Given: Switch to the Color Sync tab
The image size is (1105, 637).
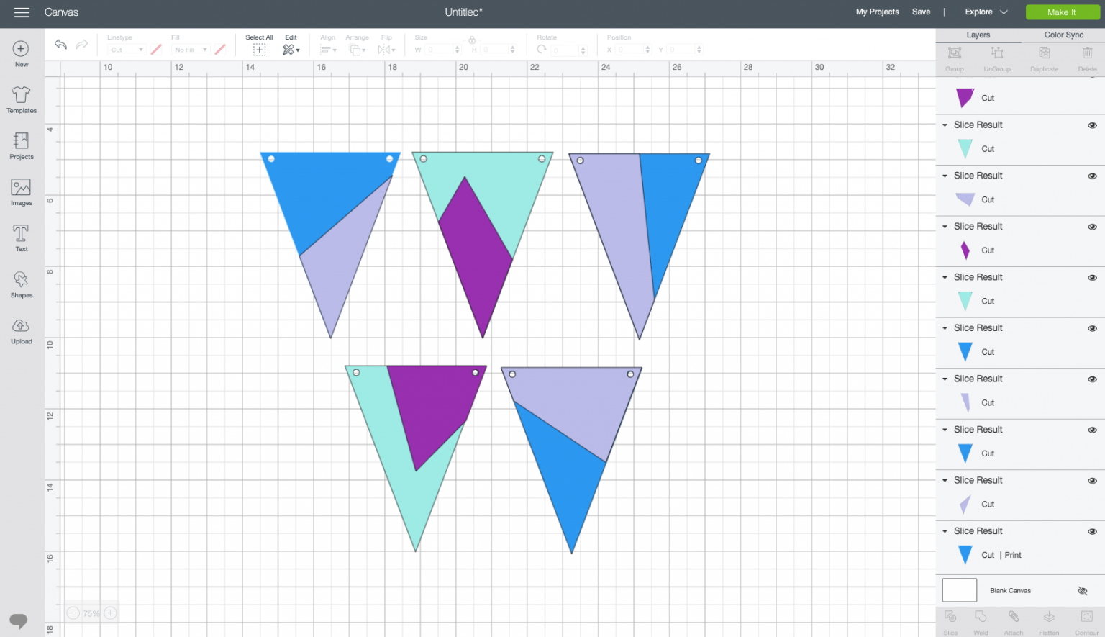Looking at the screenshot, I should click(x=1063, y=35).
